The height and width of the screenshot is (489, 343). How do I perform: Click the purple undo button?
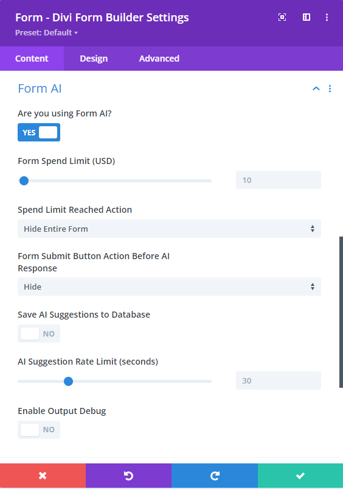pos(128,476)
